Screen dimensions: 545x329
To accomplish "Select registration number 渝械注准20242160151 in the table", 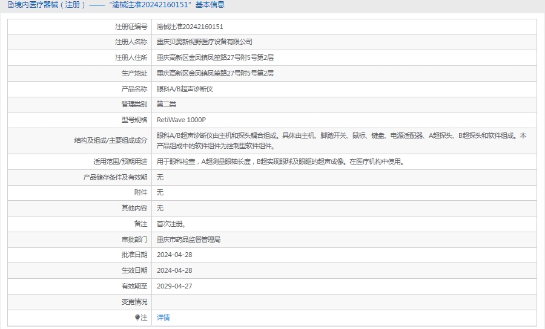I will 190,27.
